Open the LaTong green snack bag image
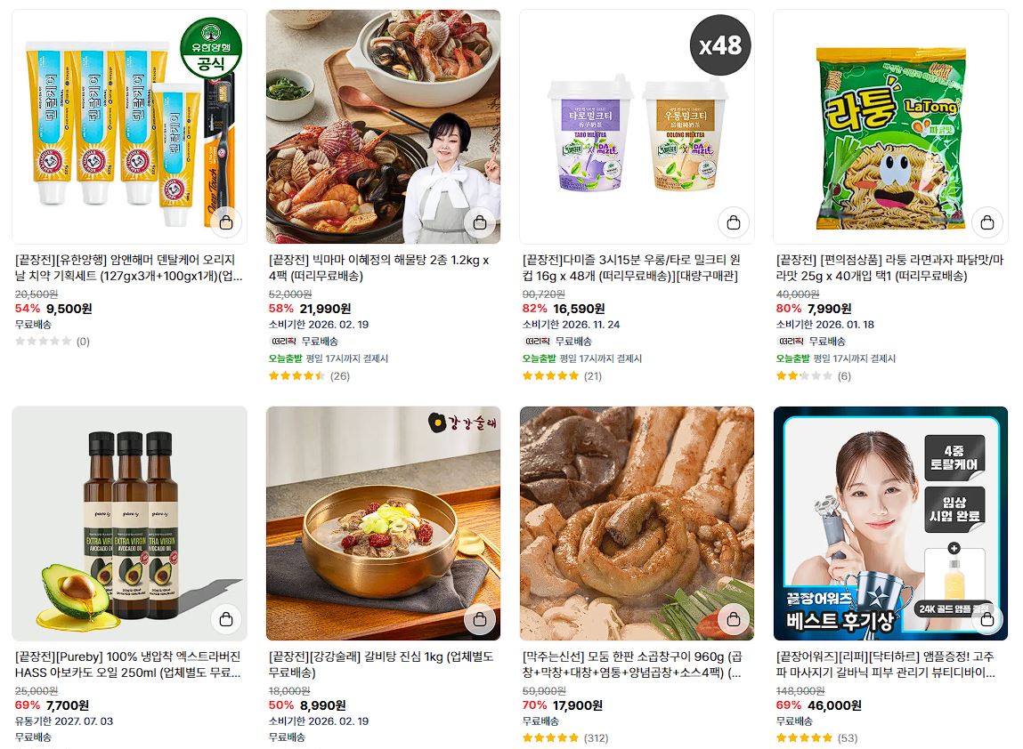Viewport: 1023px width, 749px height. [x=890, y=126]
